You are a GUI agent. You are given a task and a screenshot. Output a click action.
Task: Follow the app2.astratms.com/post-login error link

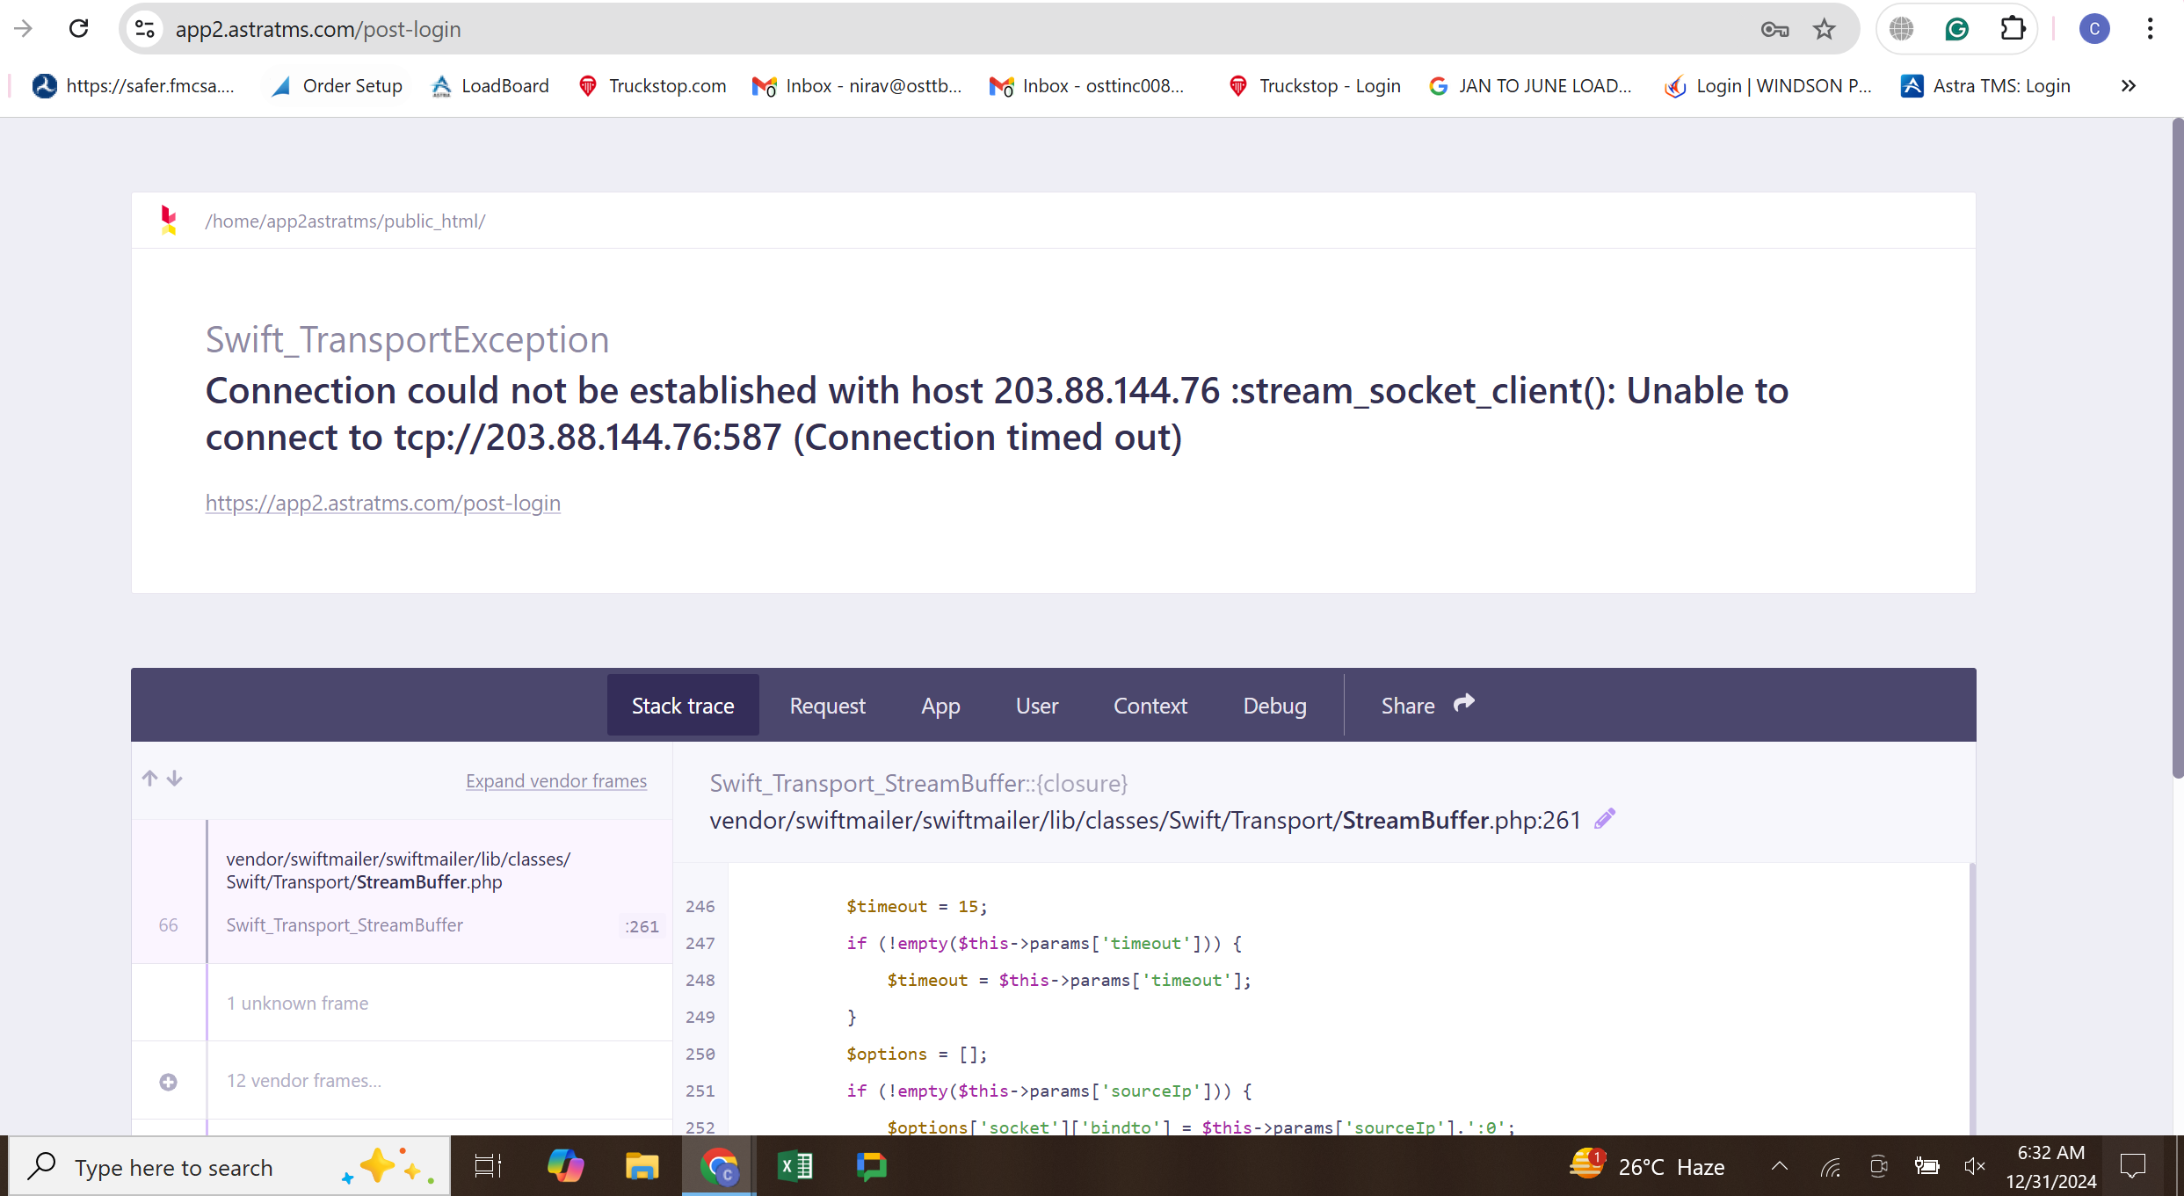(x=383, y=503)
